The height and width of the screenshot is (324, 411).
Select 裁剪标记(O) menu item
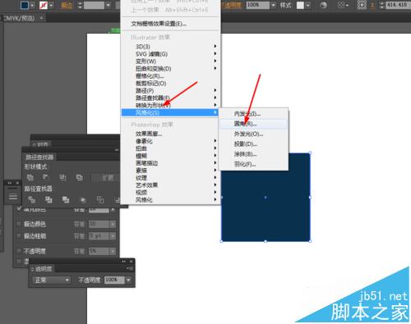point(170,84)
